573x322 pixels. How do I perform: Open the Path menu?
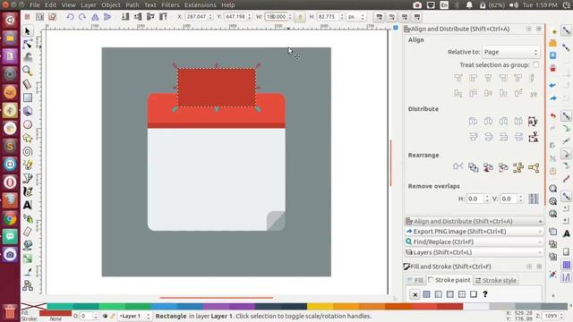click(x=133, y=5)
